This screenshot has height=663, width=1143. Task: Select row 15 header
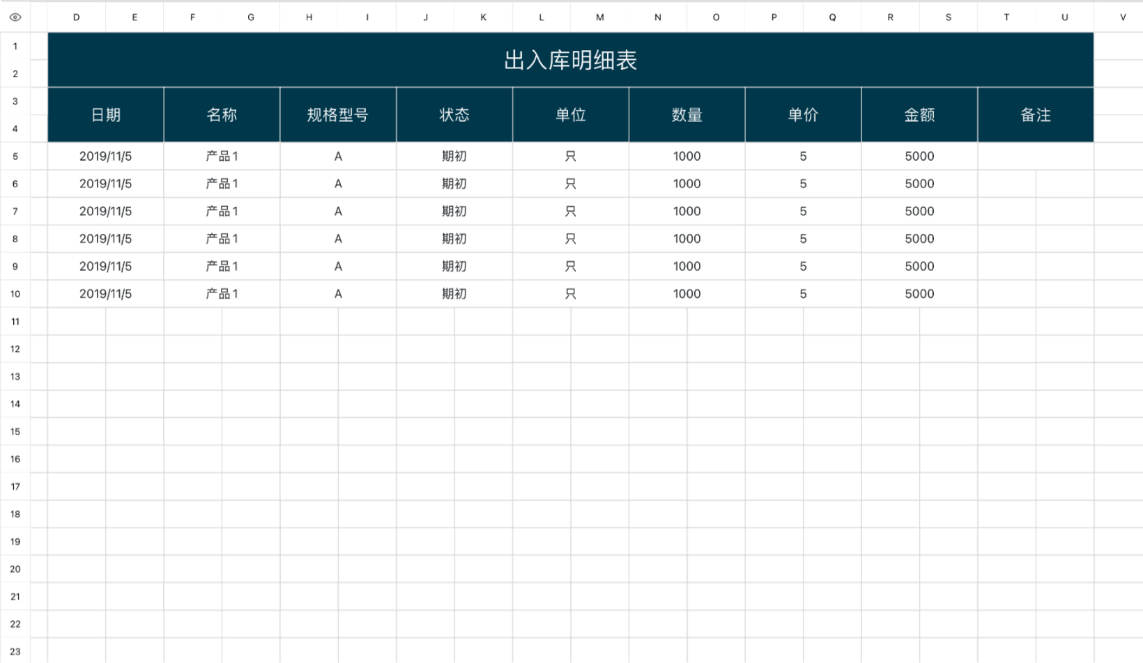pos(15,431)
